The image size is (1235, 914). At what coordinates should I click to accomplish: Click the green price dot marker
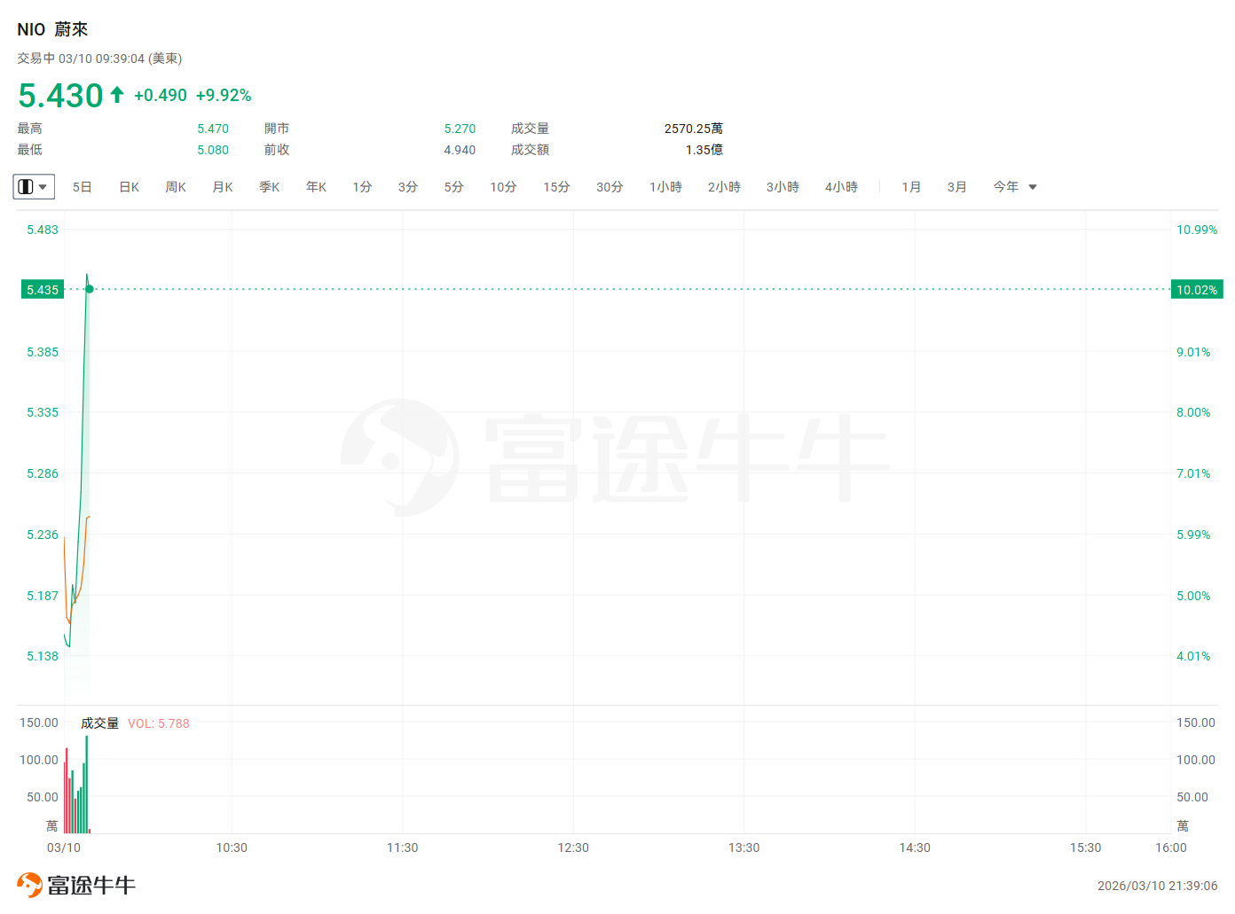tap(90, 289)
